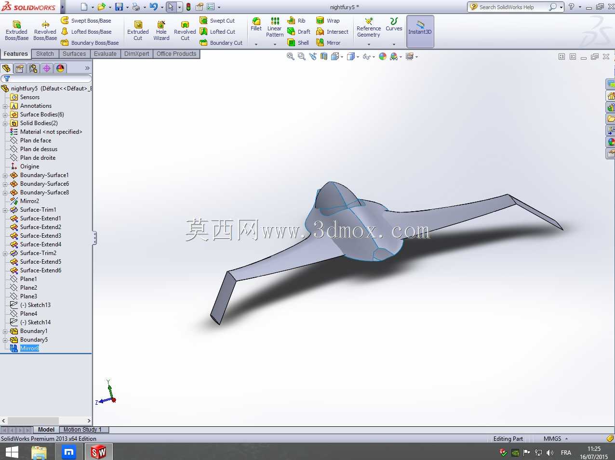Image resolution: width=615 pixels, height=460 pixels.
Task: Click the Section View icon
Action: [324, 56]
